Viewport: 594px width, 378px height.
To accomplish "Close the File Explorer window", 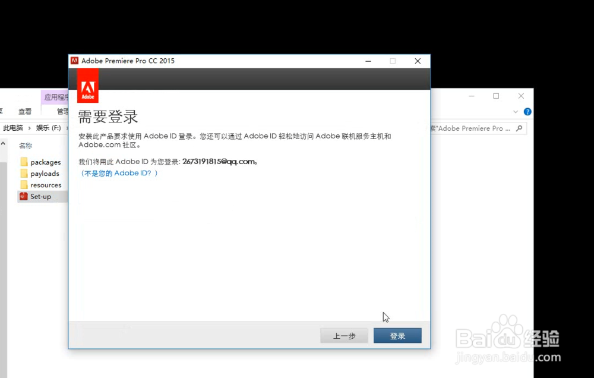I will point(521,96).
